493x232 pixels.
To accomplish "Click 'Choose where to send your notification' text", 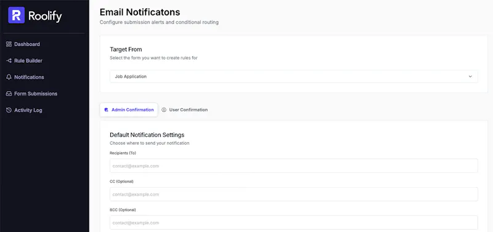I will (x=149, y=143).
